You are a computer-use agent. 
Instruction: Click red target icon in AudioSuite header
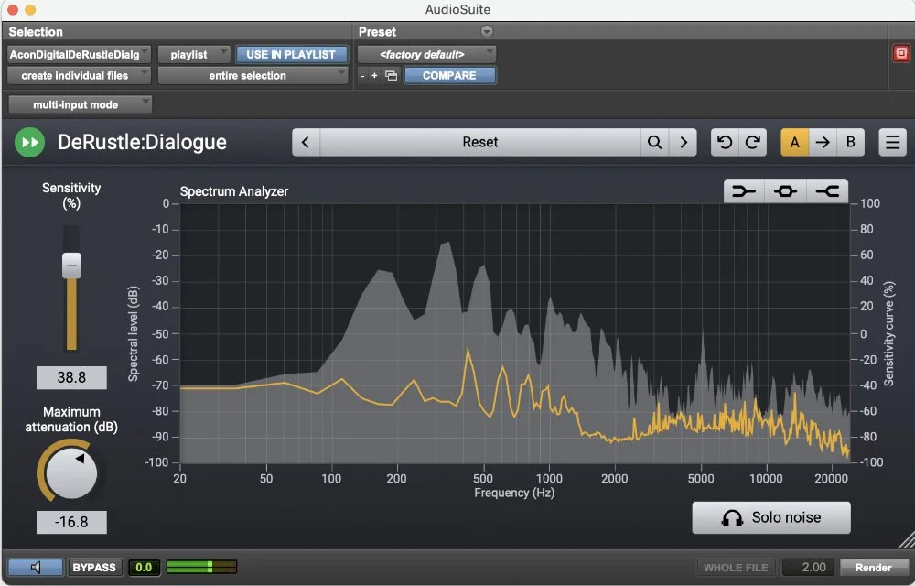point(901,54)
